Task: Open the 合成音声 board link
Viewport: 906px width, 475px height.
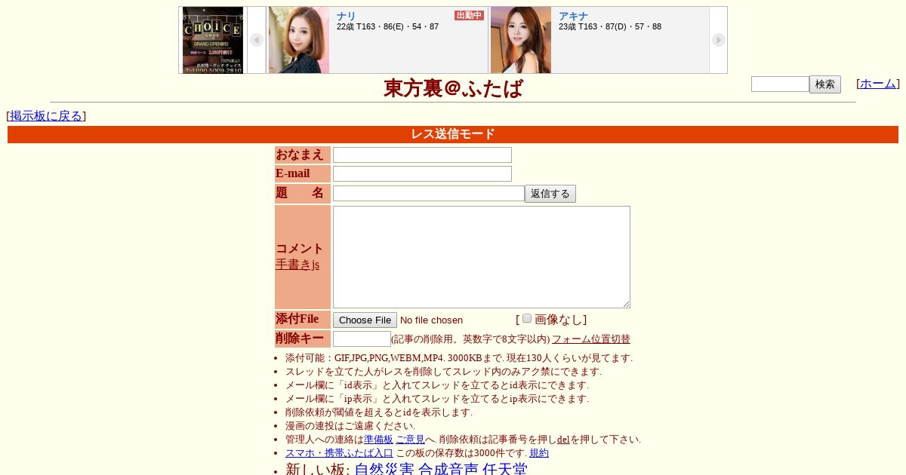Action: (448, 469)
